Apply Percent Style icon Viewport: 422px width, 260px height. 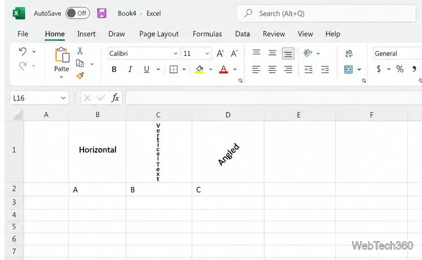[x=400, y=69]
